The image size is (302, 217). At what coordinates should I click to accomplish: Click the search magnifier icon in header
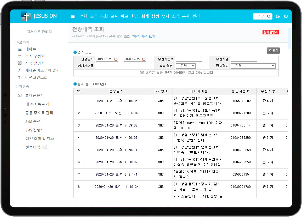coord(269,16)
